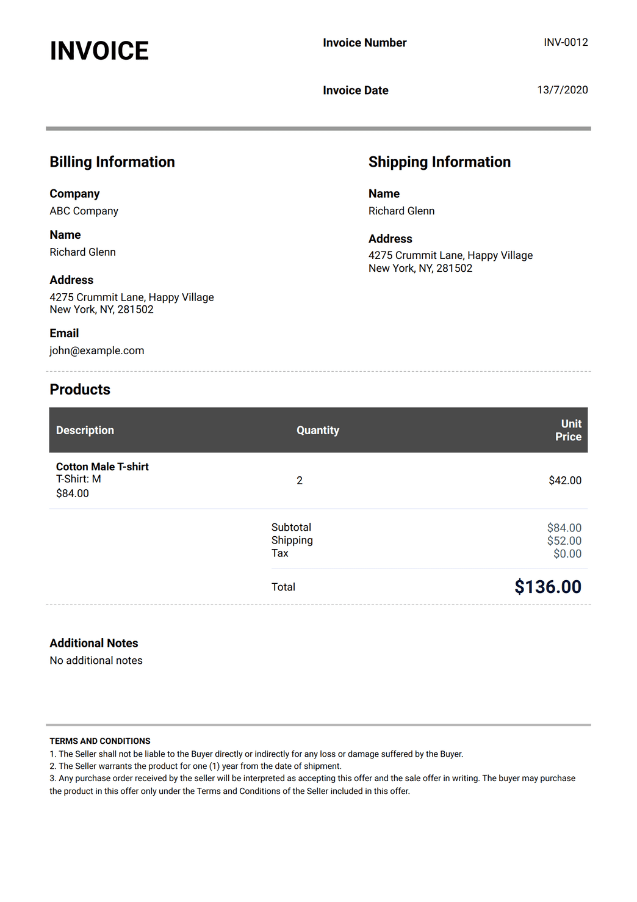
Task: Click the total amount $136.00
Action: 548,587
